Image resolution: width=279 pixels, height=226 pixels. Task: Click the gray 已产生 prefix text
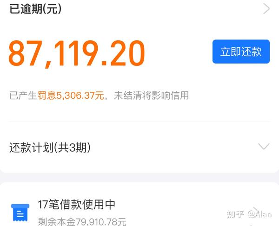pyautogui.click(x=23, y=96)
